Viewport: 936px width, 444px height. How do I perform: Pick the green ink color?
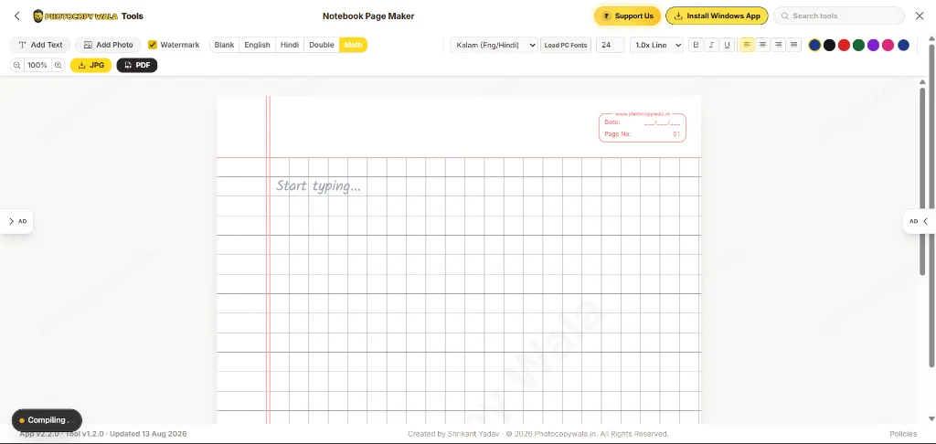(x=858, y=45)
